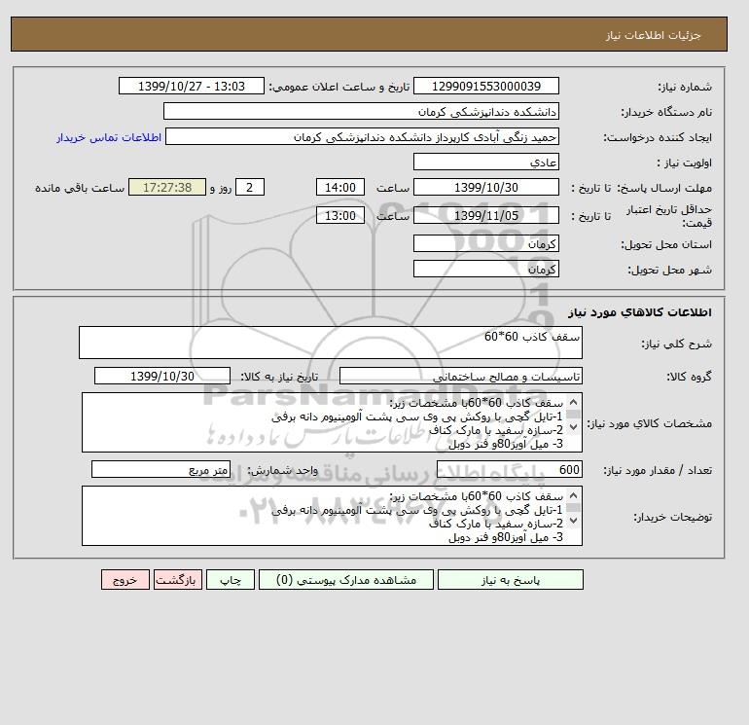Click label 'مهلت ارسال پاسخ:'
Viewport: 749px width, 725px height.
[x=665, y=188]
